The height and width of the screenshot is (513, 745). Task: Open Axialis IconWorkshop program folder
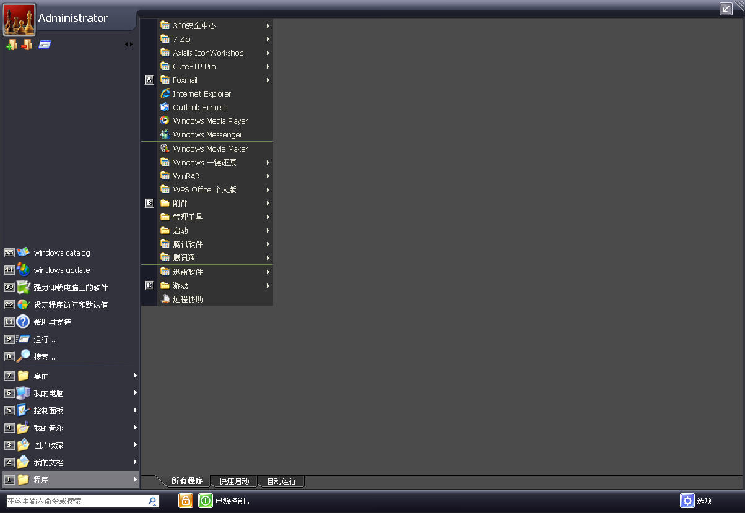216,53
